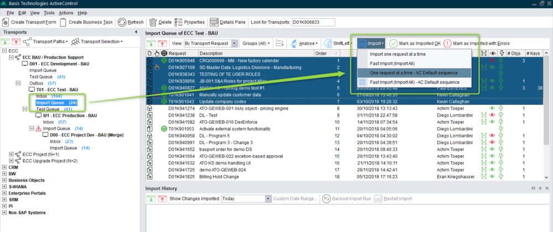Viewport: 553px width, 232px height.
Task: Click the Delete trash can icon
Action: [153, 22]
